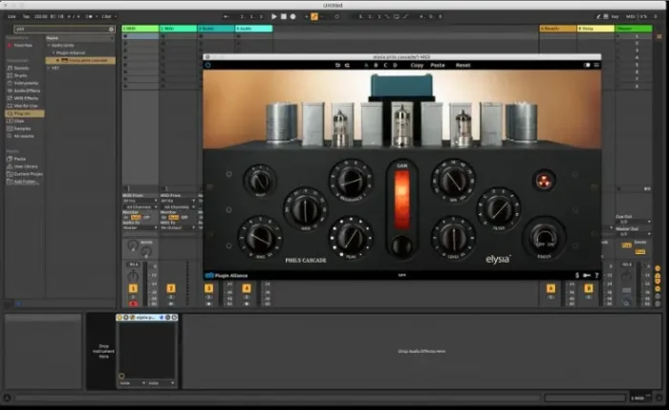Click the Stop button in transport
The height and width of the screenshot is (410, 669).
[x=284, y=16]
